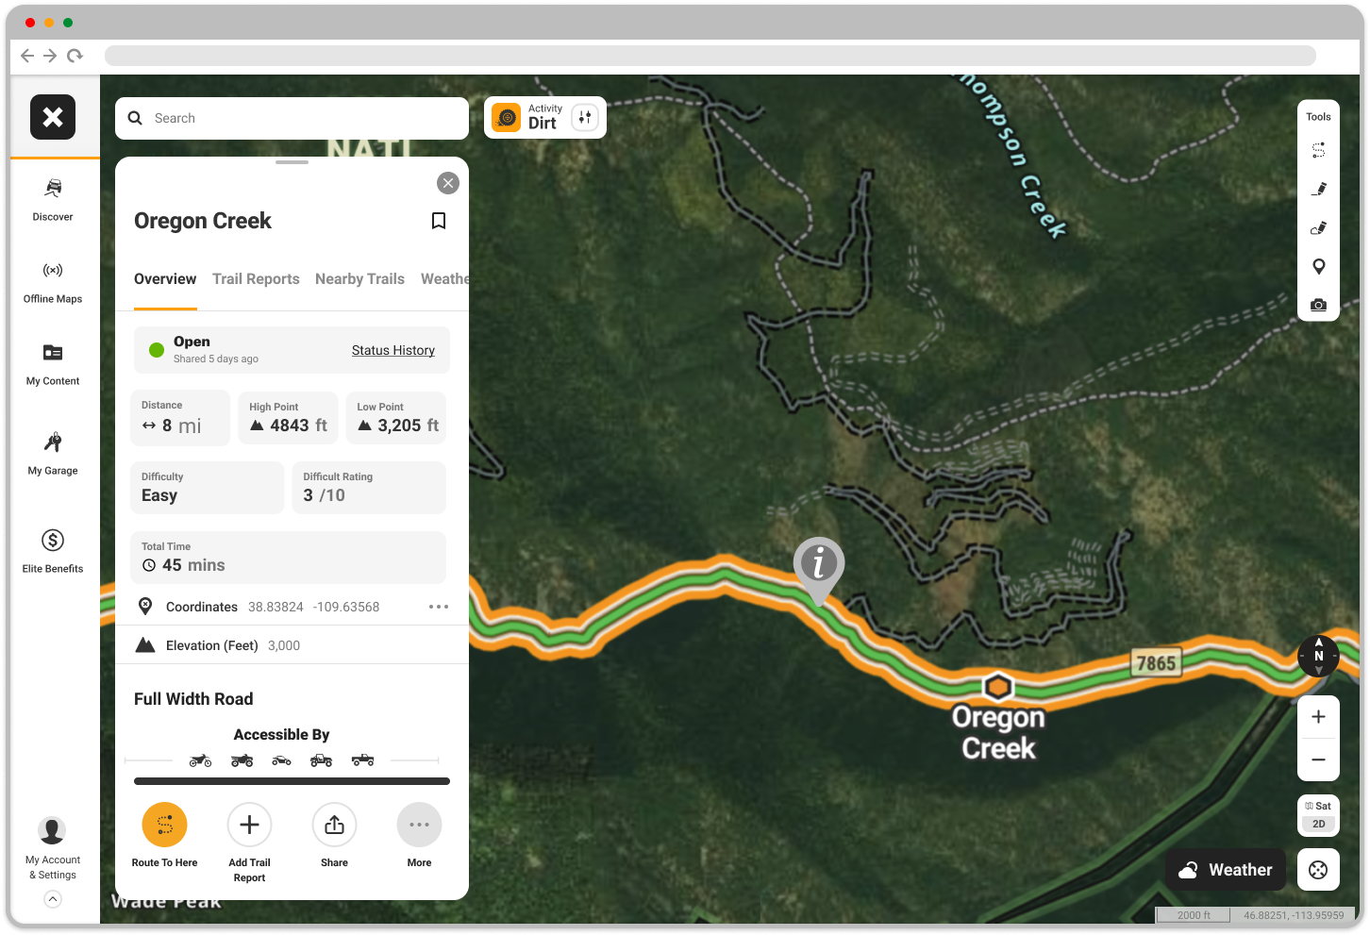The width and height of the screenshot is (1370, 935).
Task: Select the pickup truck vehicle icon
Action: tap(363, 760)
